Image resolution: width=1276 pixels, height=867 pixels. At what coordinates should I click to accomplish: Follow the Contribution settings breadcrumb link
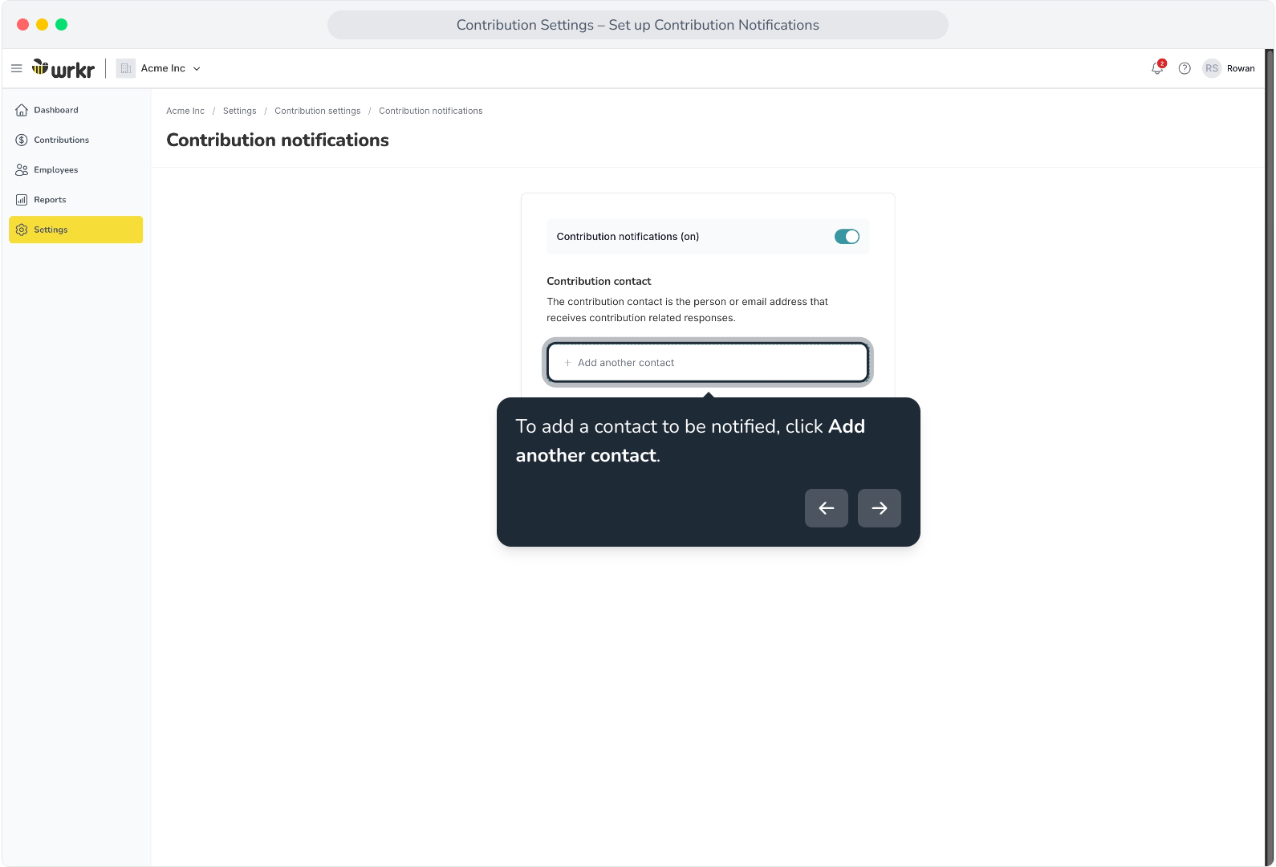(x=317, y=111)
